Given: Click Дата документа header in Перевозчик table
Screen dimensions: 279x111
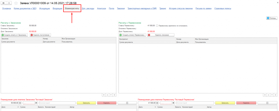Looking at the screenshot, I should click(185, 42).
